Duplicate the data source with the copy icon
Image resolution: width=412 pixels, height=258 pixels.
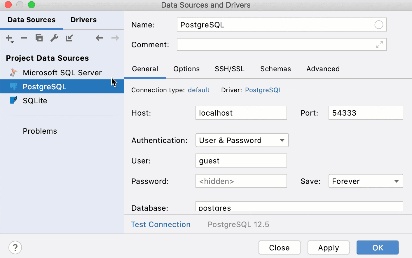[39, 38]
